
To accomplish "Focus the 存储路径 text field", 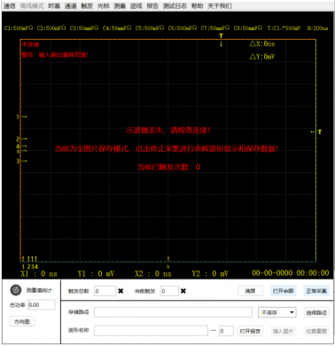I will click(173, 312).
